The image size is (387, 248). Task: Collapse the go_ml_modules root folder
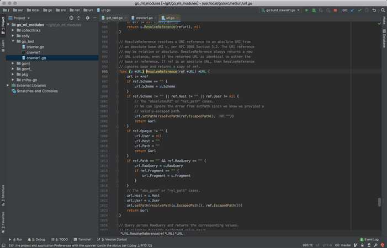coord(8,25)
